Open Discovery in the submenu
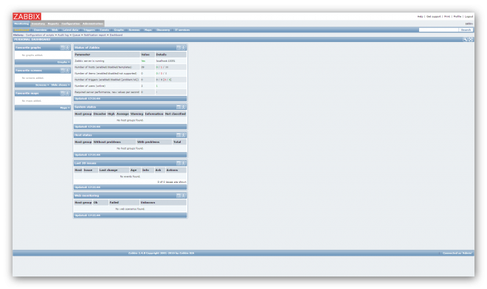Viewport: 487px width, 289px height. tap(163, 29)
